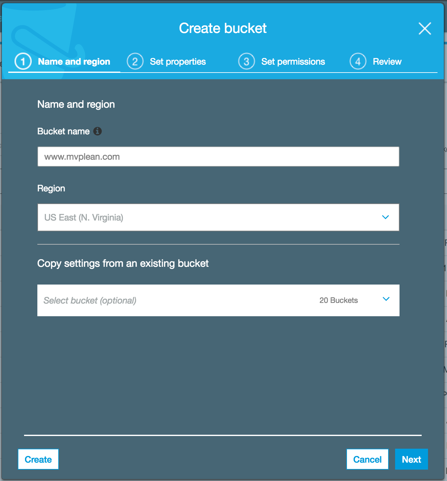Click the Region dropdown chevron arrow
Screen dimensions: 447x481
[385, 217]
